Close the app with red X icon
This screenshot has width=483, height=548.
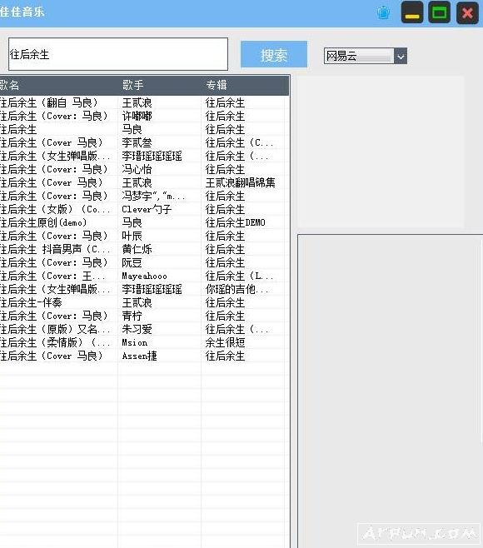click(467, 13)
